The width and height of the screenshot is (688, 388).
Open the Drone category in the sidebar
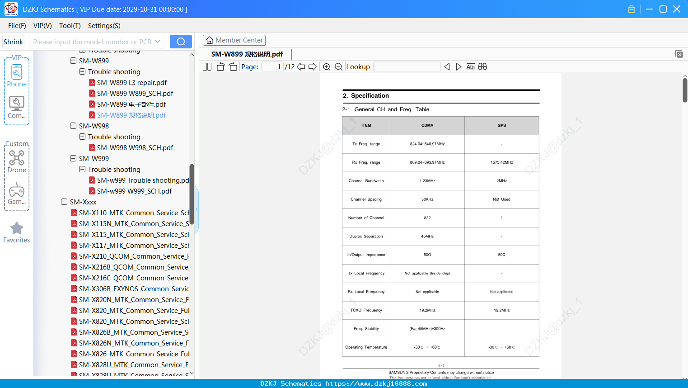[17, 161]
